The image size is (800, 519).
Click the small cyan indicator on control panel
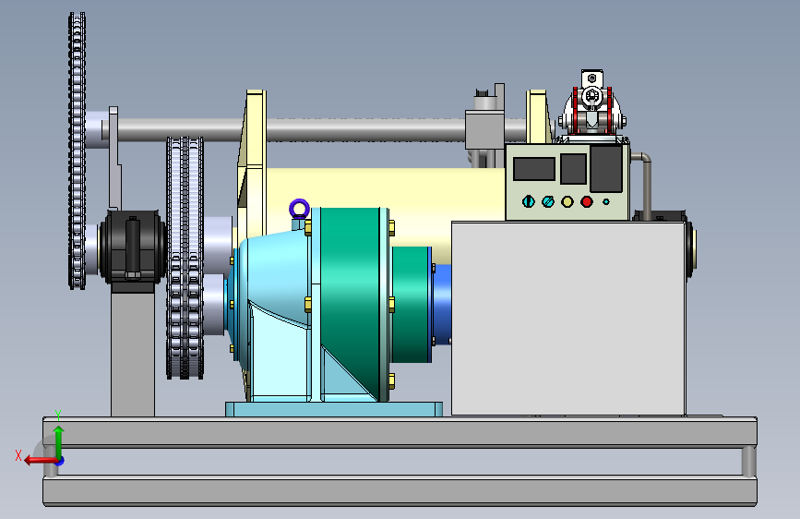(606, 201)
